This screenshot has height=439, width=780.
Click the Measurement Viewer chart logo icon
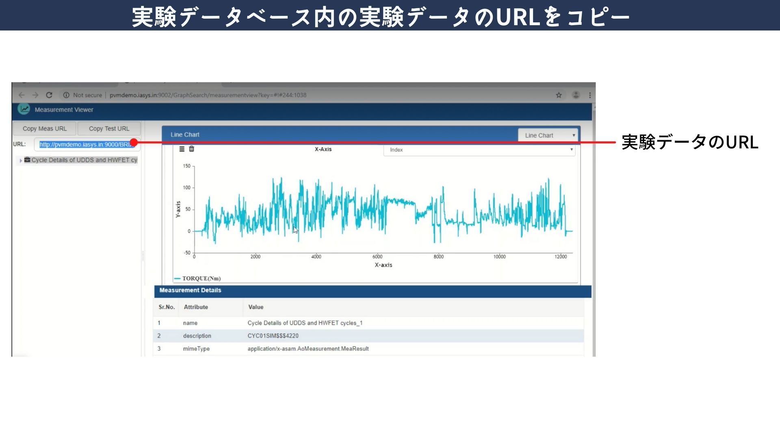pos(24,109)
